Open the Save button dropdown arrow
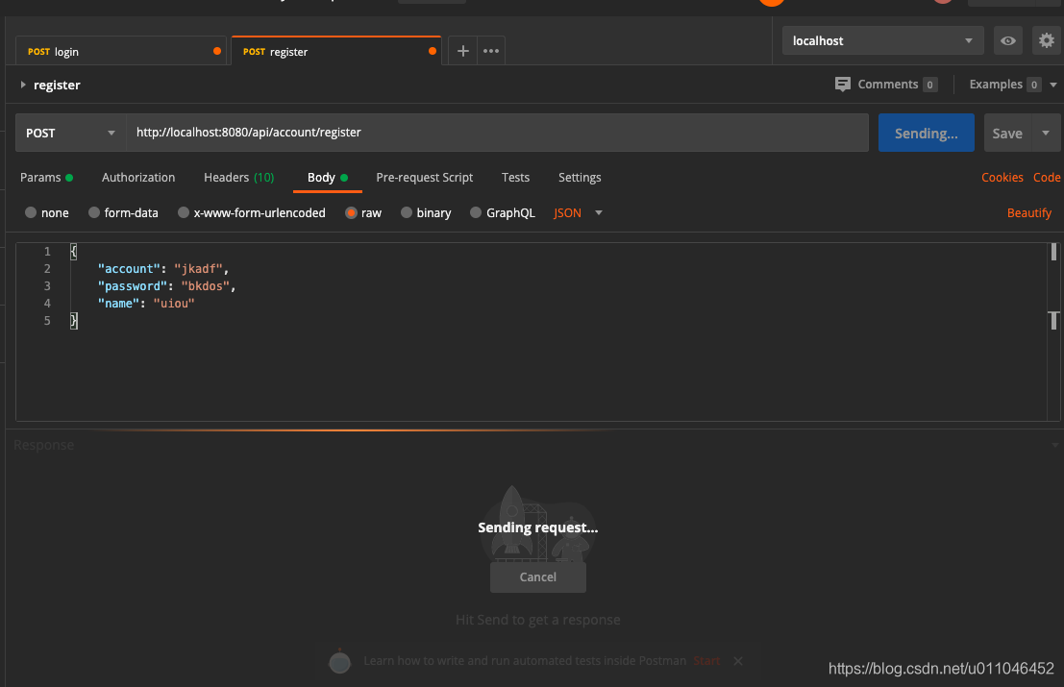The width and height of the screenshot is (1064, 687). pos(1045,132)
